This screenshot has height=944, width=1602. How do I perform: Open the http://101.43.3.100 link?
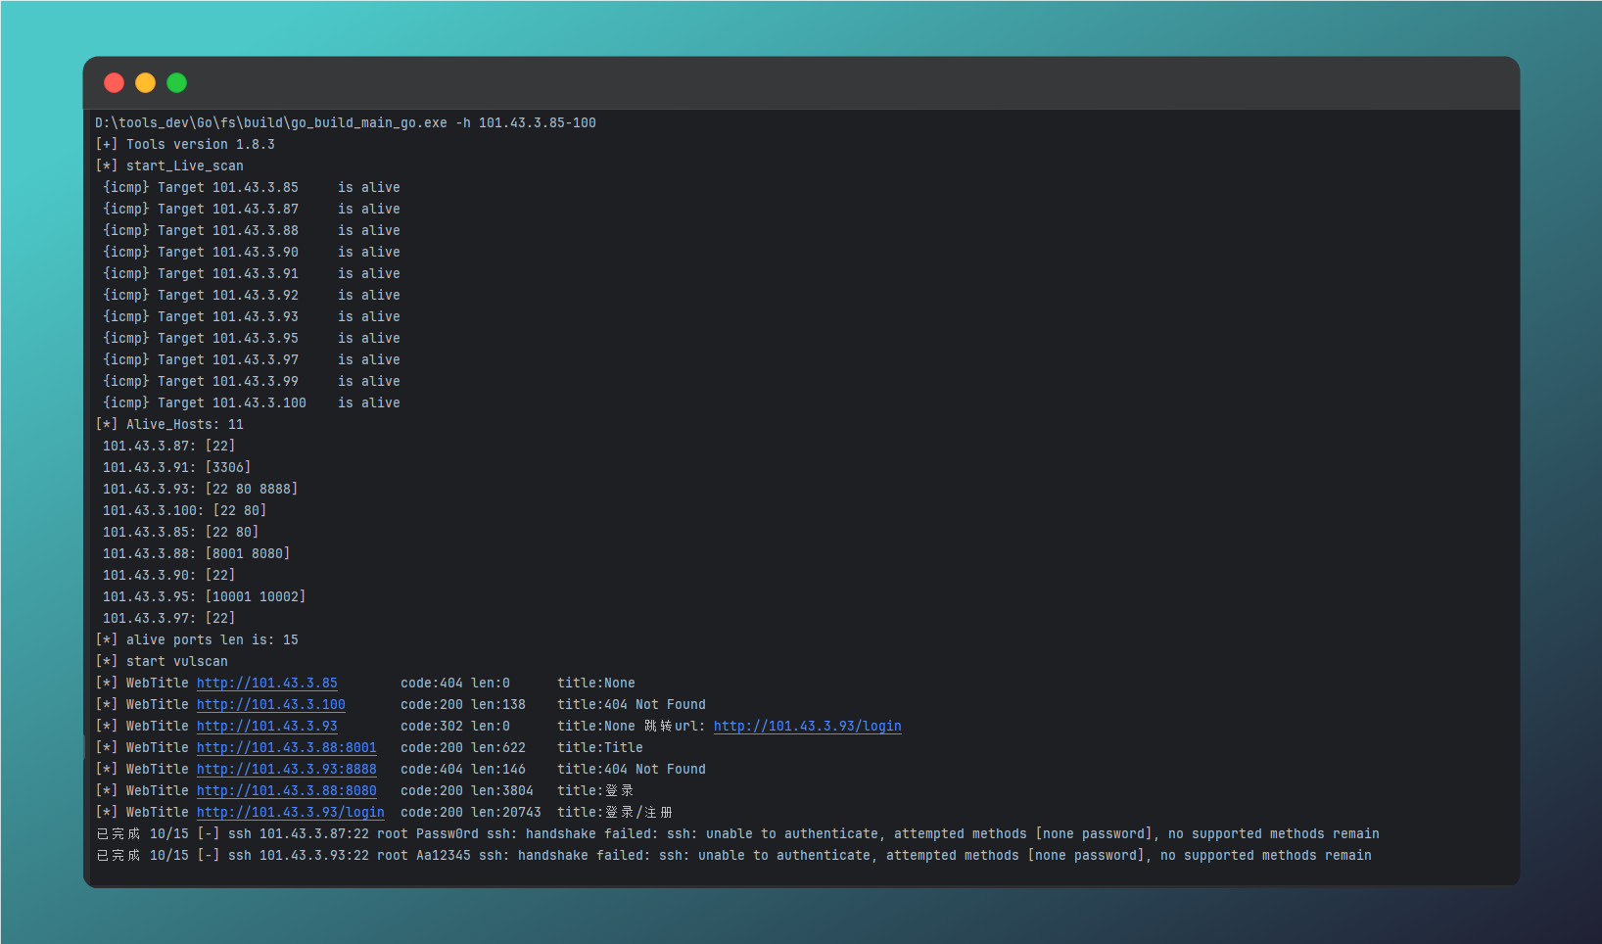(x=270, y=704)
